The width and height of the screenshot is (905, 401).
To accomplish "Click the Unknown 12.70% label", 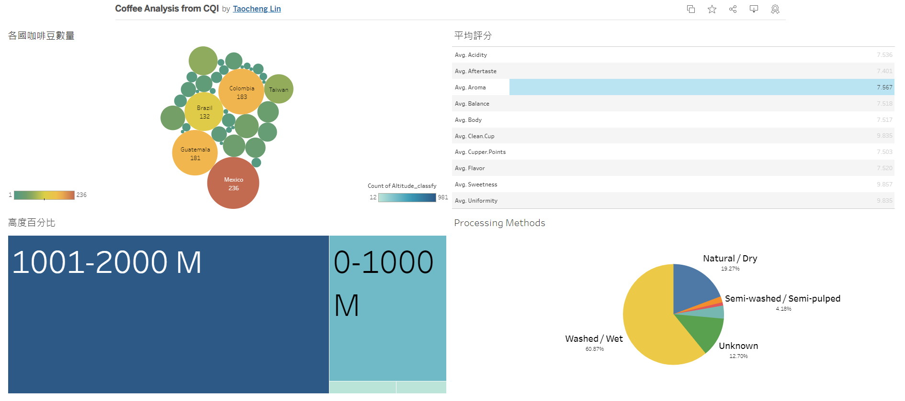I will [x=738, y=350].
